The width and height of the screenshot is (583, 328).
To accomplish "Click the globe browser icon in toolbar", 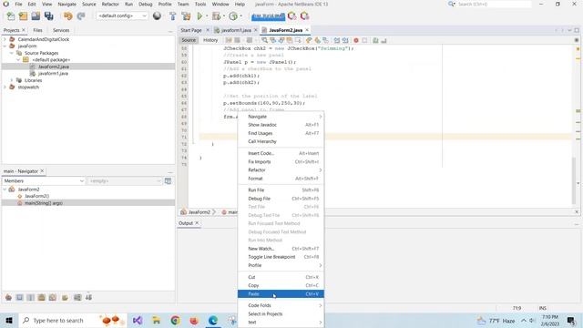I will tap(157, 16).
